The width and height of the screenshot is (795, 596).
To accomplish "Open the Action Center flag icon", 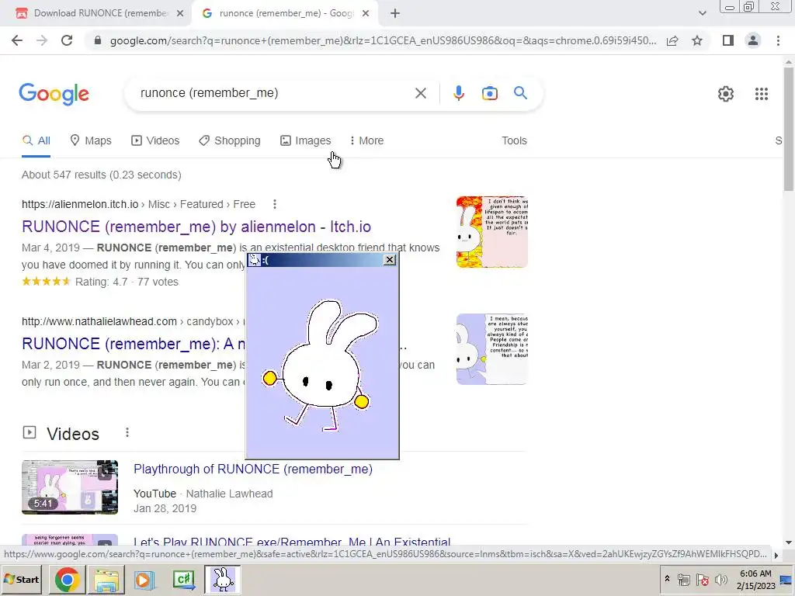I will coord(702,580).
